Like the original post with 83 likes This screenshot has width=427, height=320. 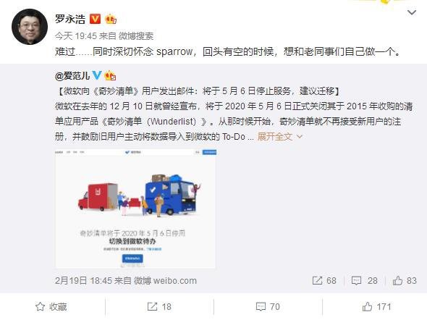[x=405, y=280]
